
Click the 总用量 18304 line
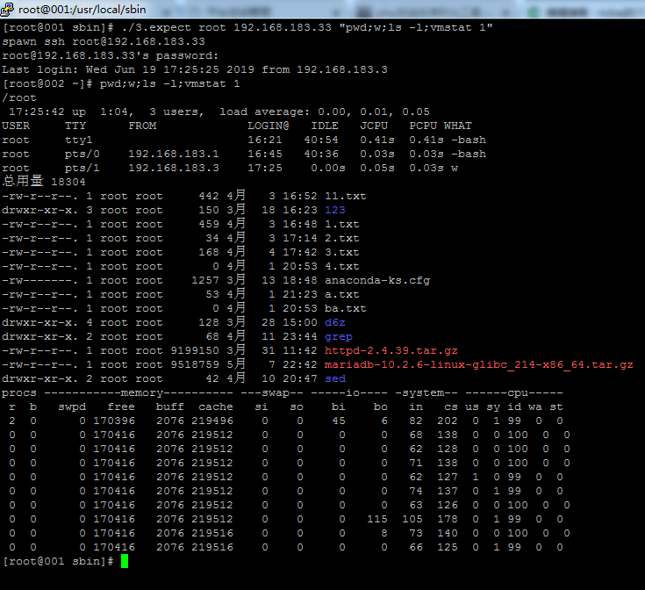44,182
